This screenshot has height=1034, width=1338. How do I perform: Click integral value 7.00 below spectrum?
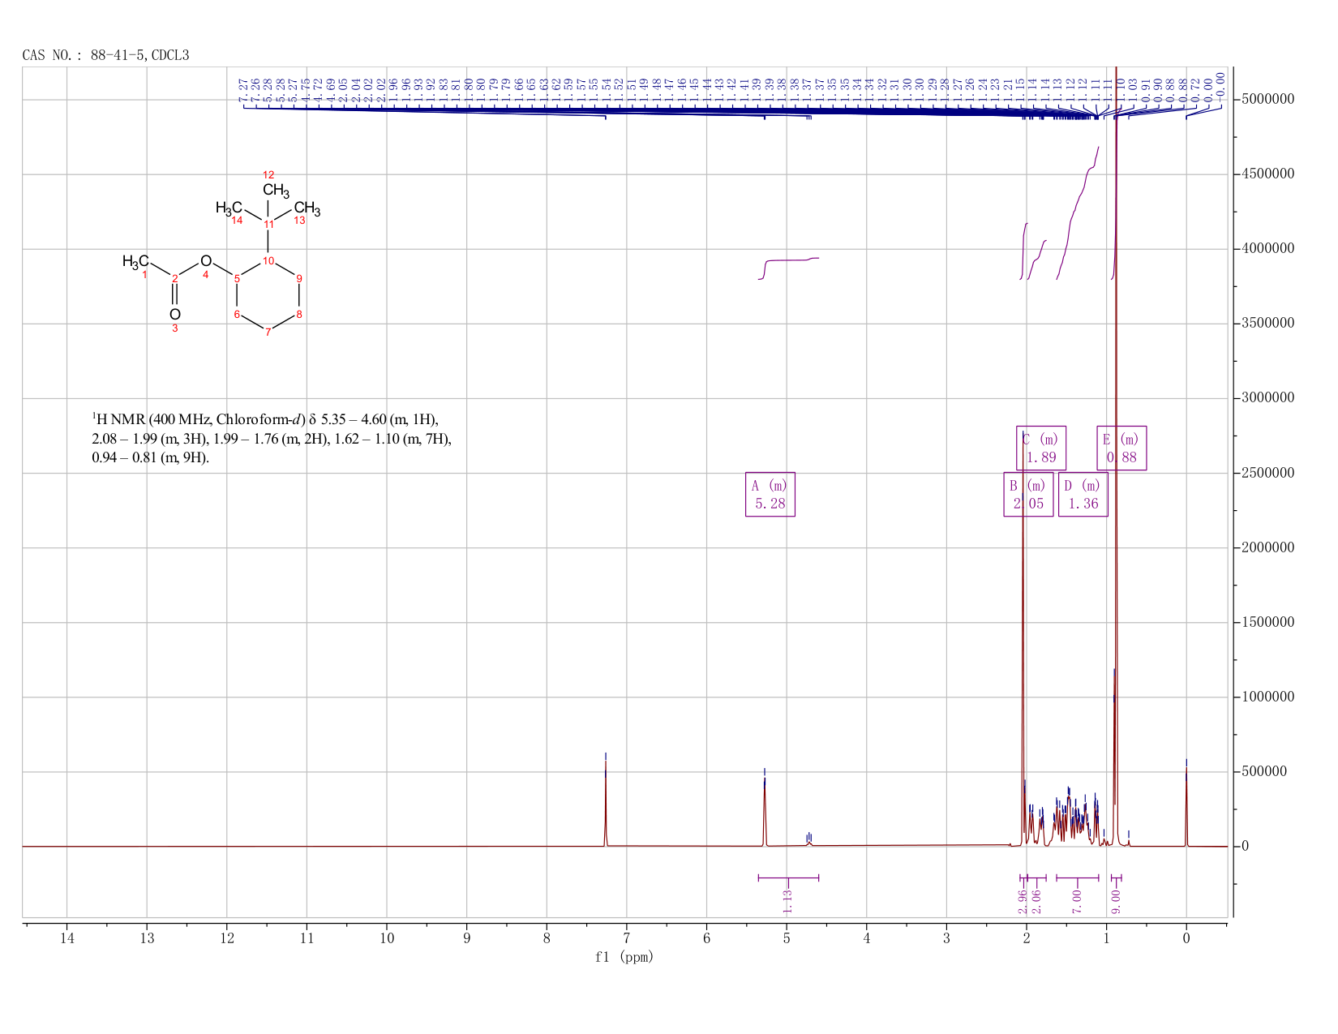click(x=1077, y=900)
